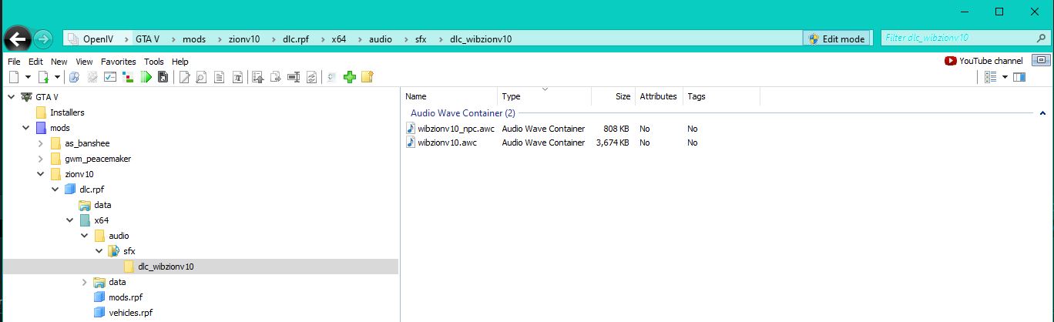1054x322 pixels.
Task: Open the New menu
Action: click(x=59, y=62)
